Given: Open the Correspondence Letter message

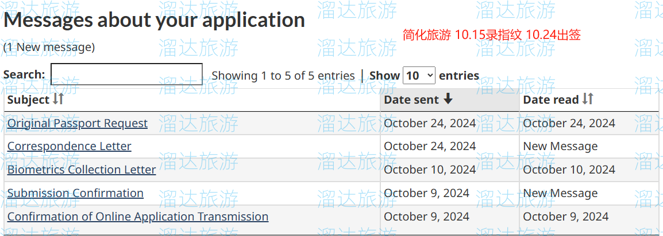Looking at the screenshot, I should (70, 146).
